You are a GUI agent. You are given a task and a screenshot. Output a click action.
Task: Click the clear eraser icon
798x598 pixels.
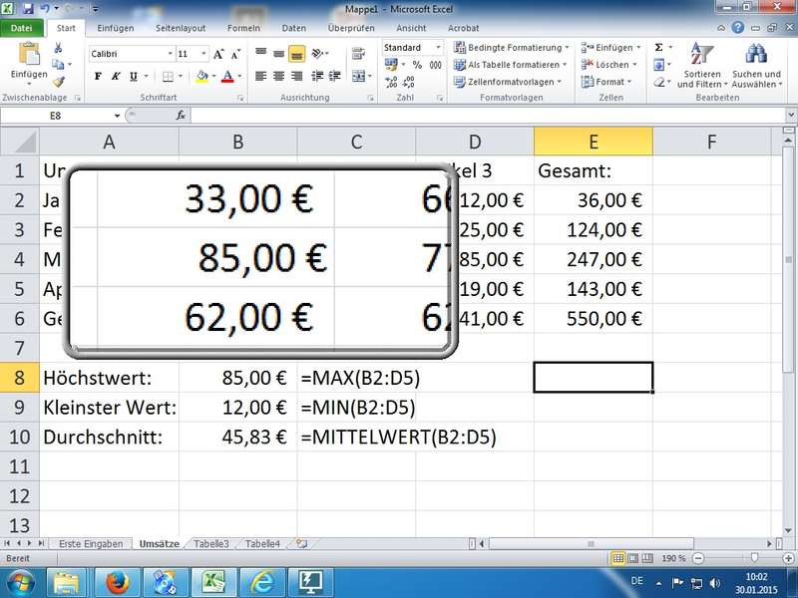pos(659,82)
